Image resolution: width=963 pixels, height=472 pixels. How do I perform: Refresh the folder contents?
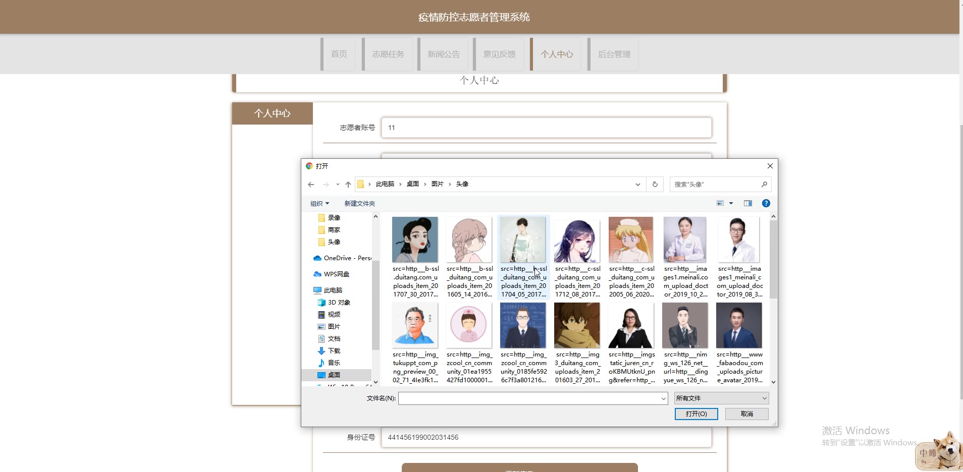[655, 185]
